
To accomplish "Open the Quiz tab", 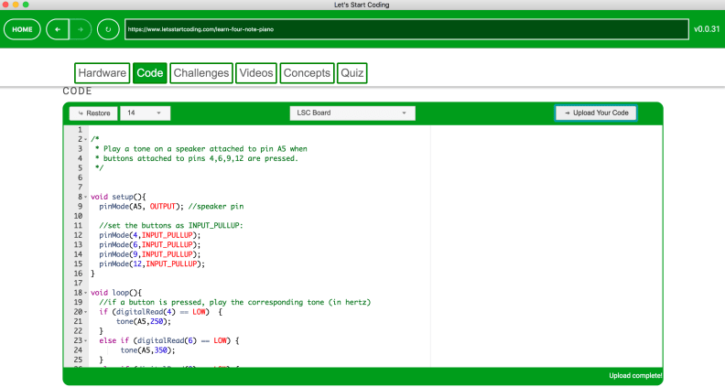I will pos(352,73).
